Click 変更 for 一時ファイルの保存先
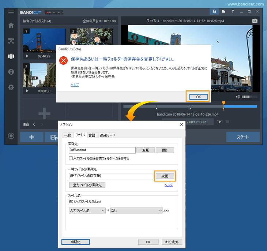Image resolution: width=267 pixels, height=251 pixels. tap(165, 176)
